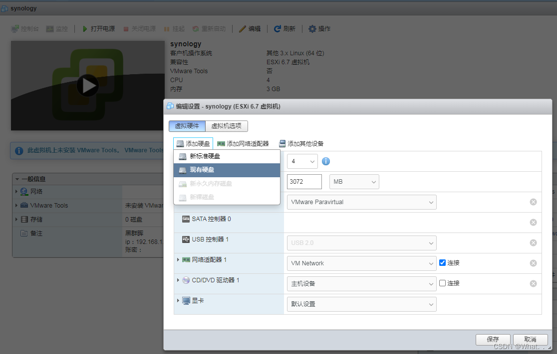
Task: Remove CD/DVD 驱动器 1 with its X icon
Action: coord(533,283)
